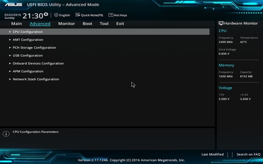Click the Version 2.17.1246 copyright text
The height and width of the screenshot is (164, 263).
(x=131, y=160)
